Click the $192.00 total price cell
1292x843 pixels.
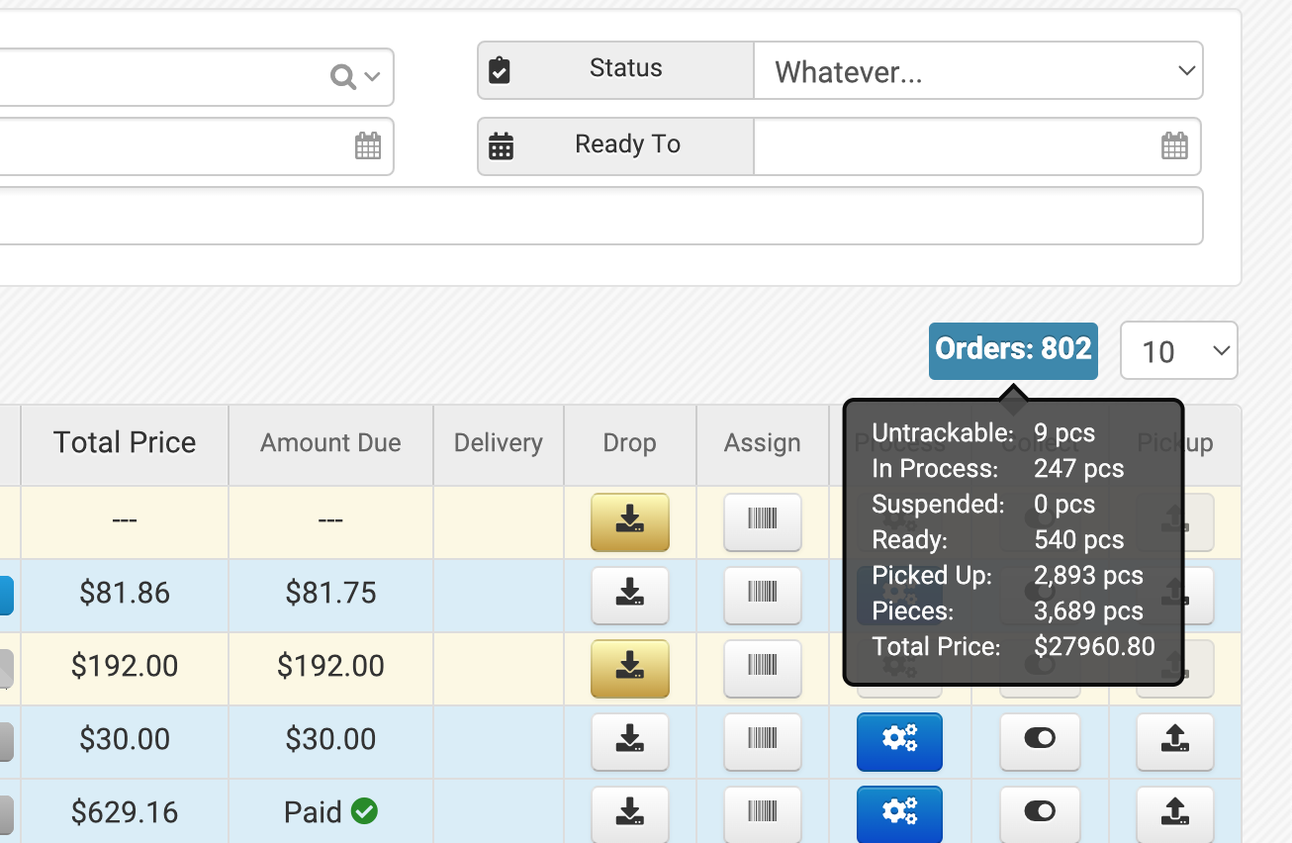pos(125,668)
